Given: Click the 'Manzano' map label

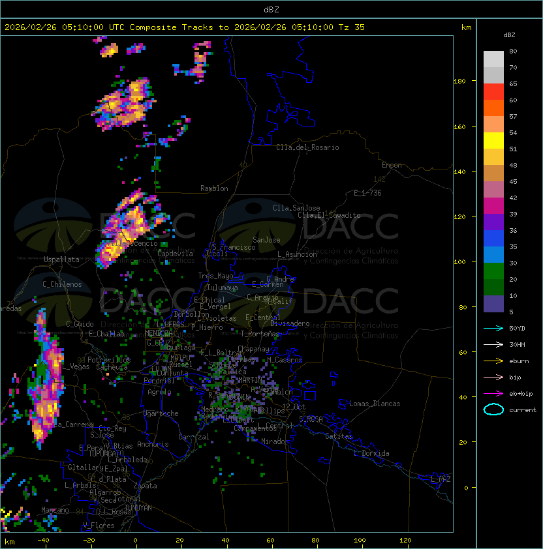Looking at the screenshot, I should click(55, 510).
